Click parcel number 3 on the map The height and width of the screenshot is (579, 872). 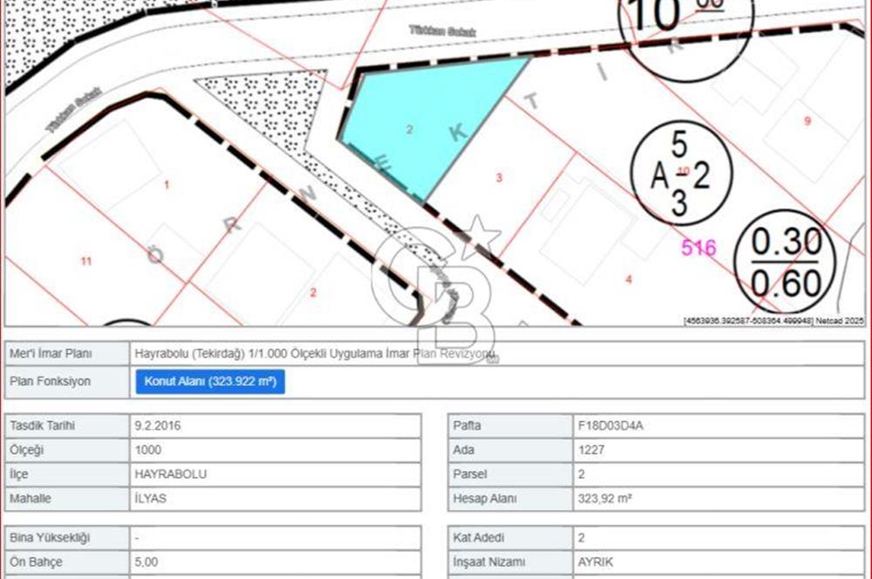tap(499, 177)
